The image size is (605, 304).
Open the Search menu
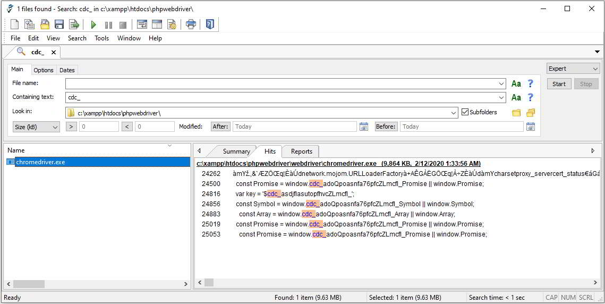click(x=77, y=38)
